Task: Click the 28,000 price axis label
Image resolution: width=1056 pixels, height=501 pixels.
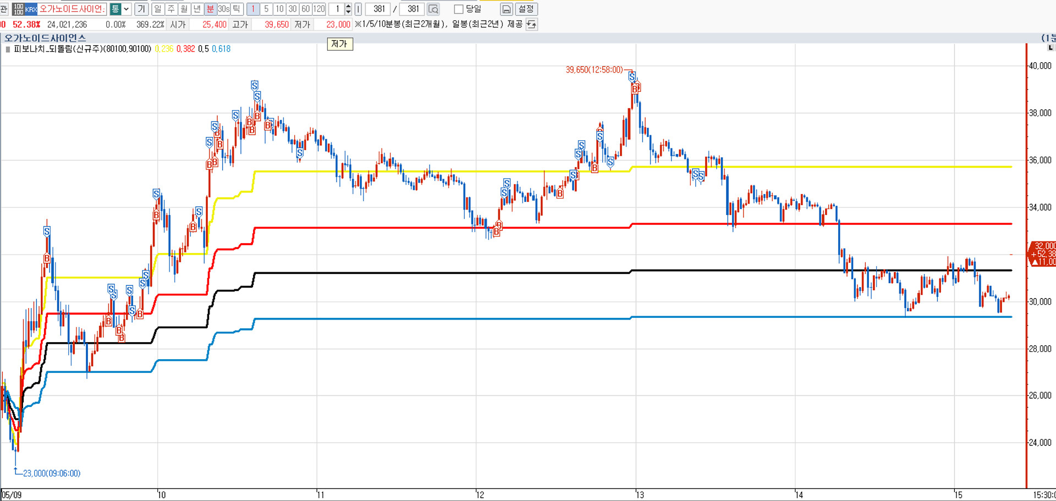Action: point(1040,349)
